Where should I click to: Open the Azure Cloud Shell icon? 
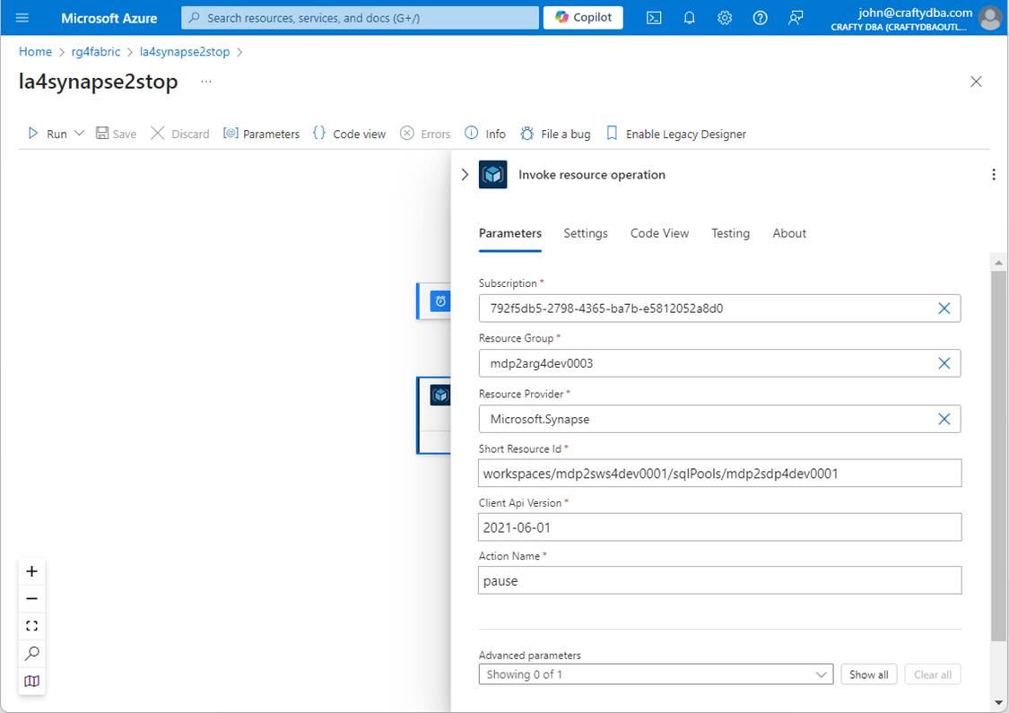(654, 18)
